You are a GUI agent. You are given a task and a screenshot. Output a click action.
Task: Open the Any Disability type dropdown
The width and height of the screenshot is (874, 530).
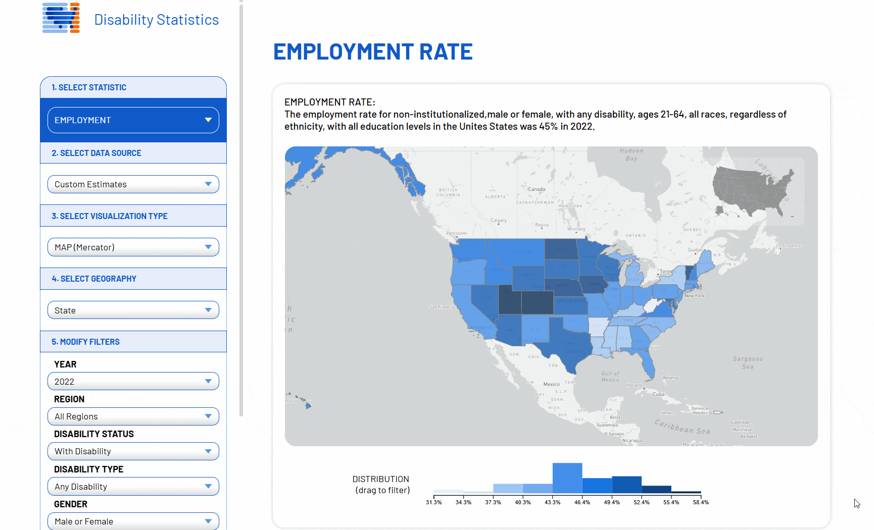(133, 487)
